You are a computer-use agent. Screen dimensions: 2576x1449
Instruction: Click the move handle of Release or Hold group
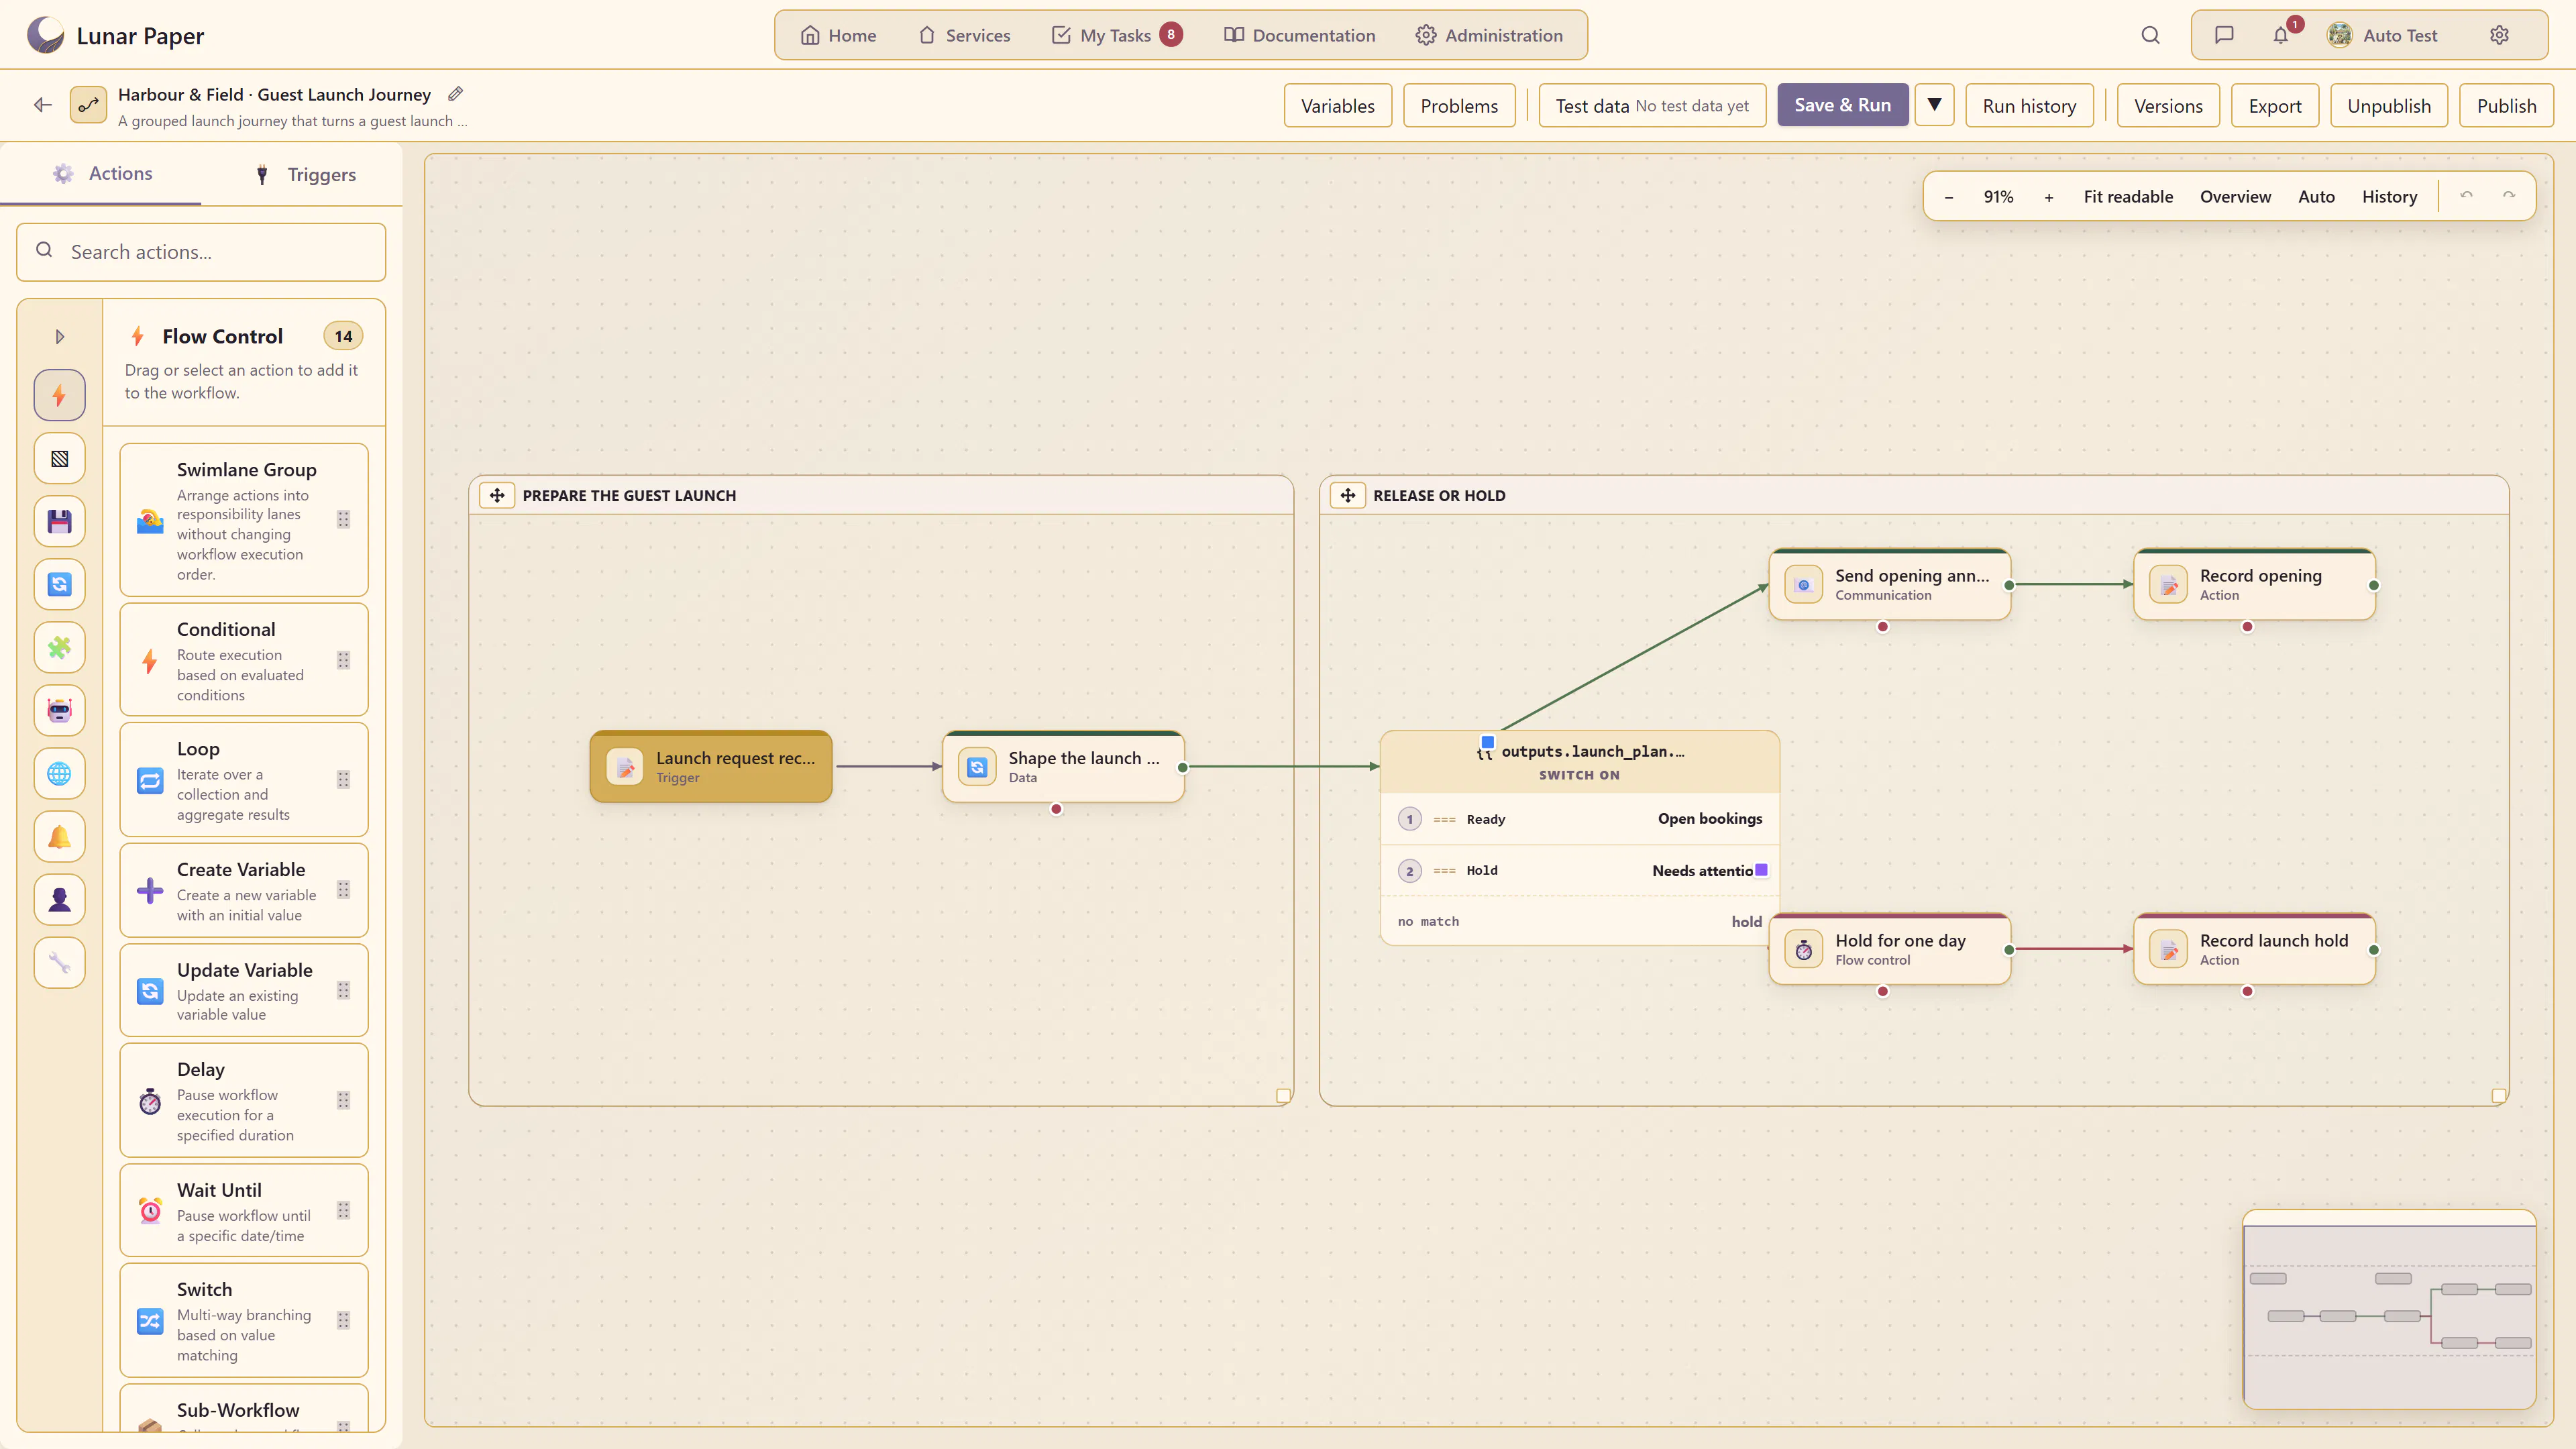[x=1348, y=495]
